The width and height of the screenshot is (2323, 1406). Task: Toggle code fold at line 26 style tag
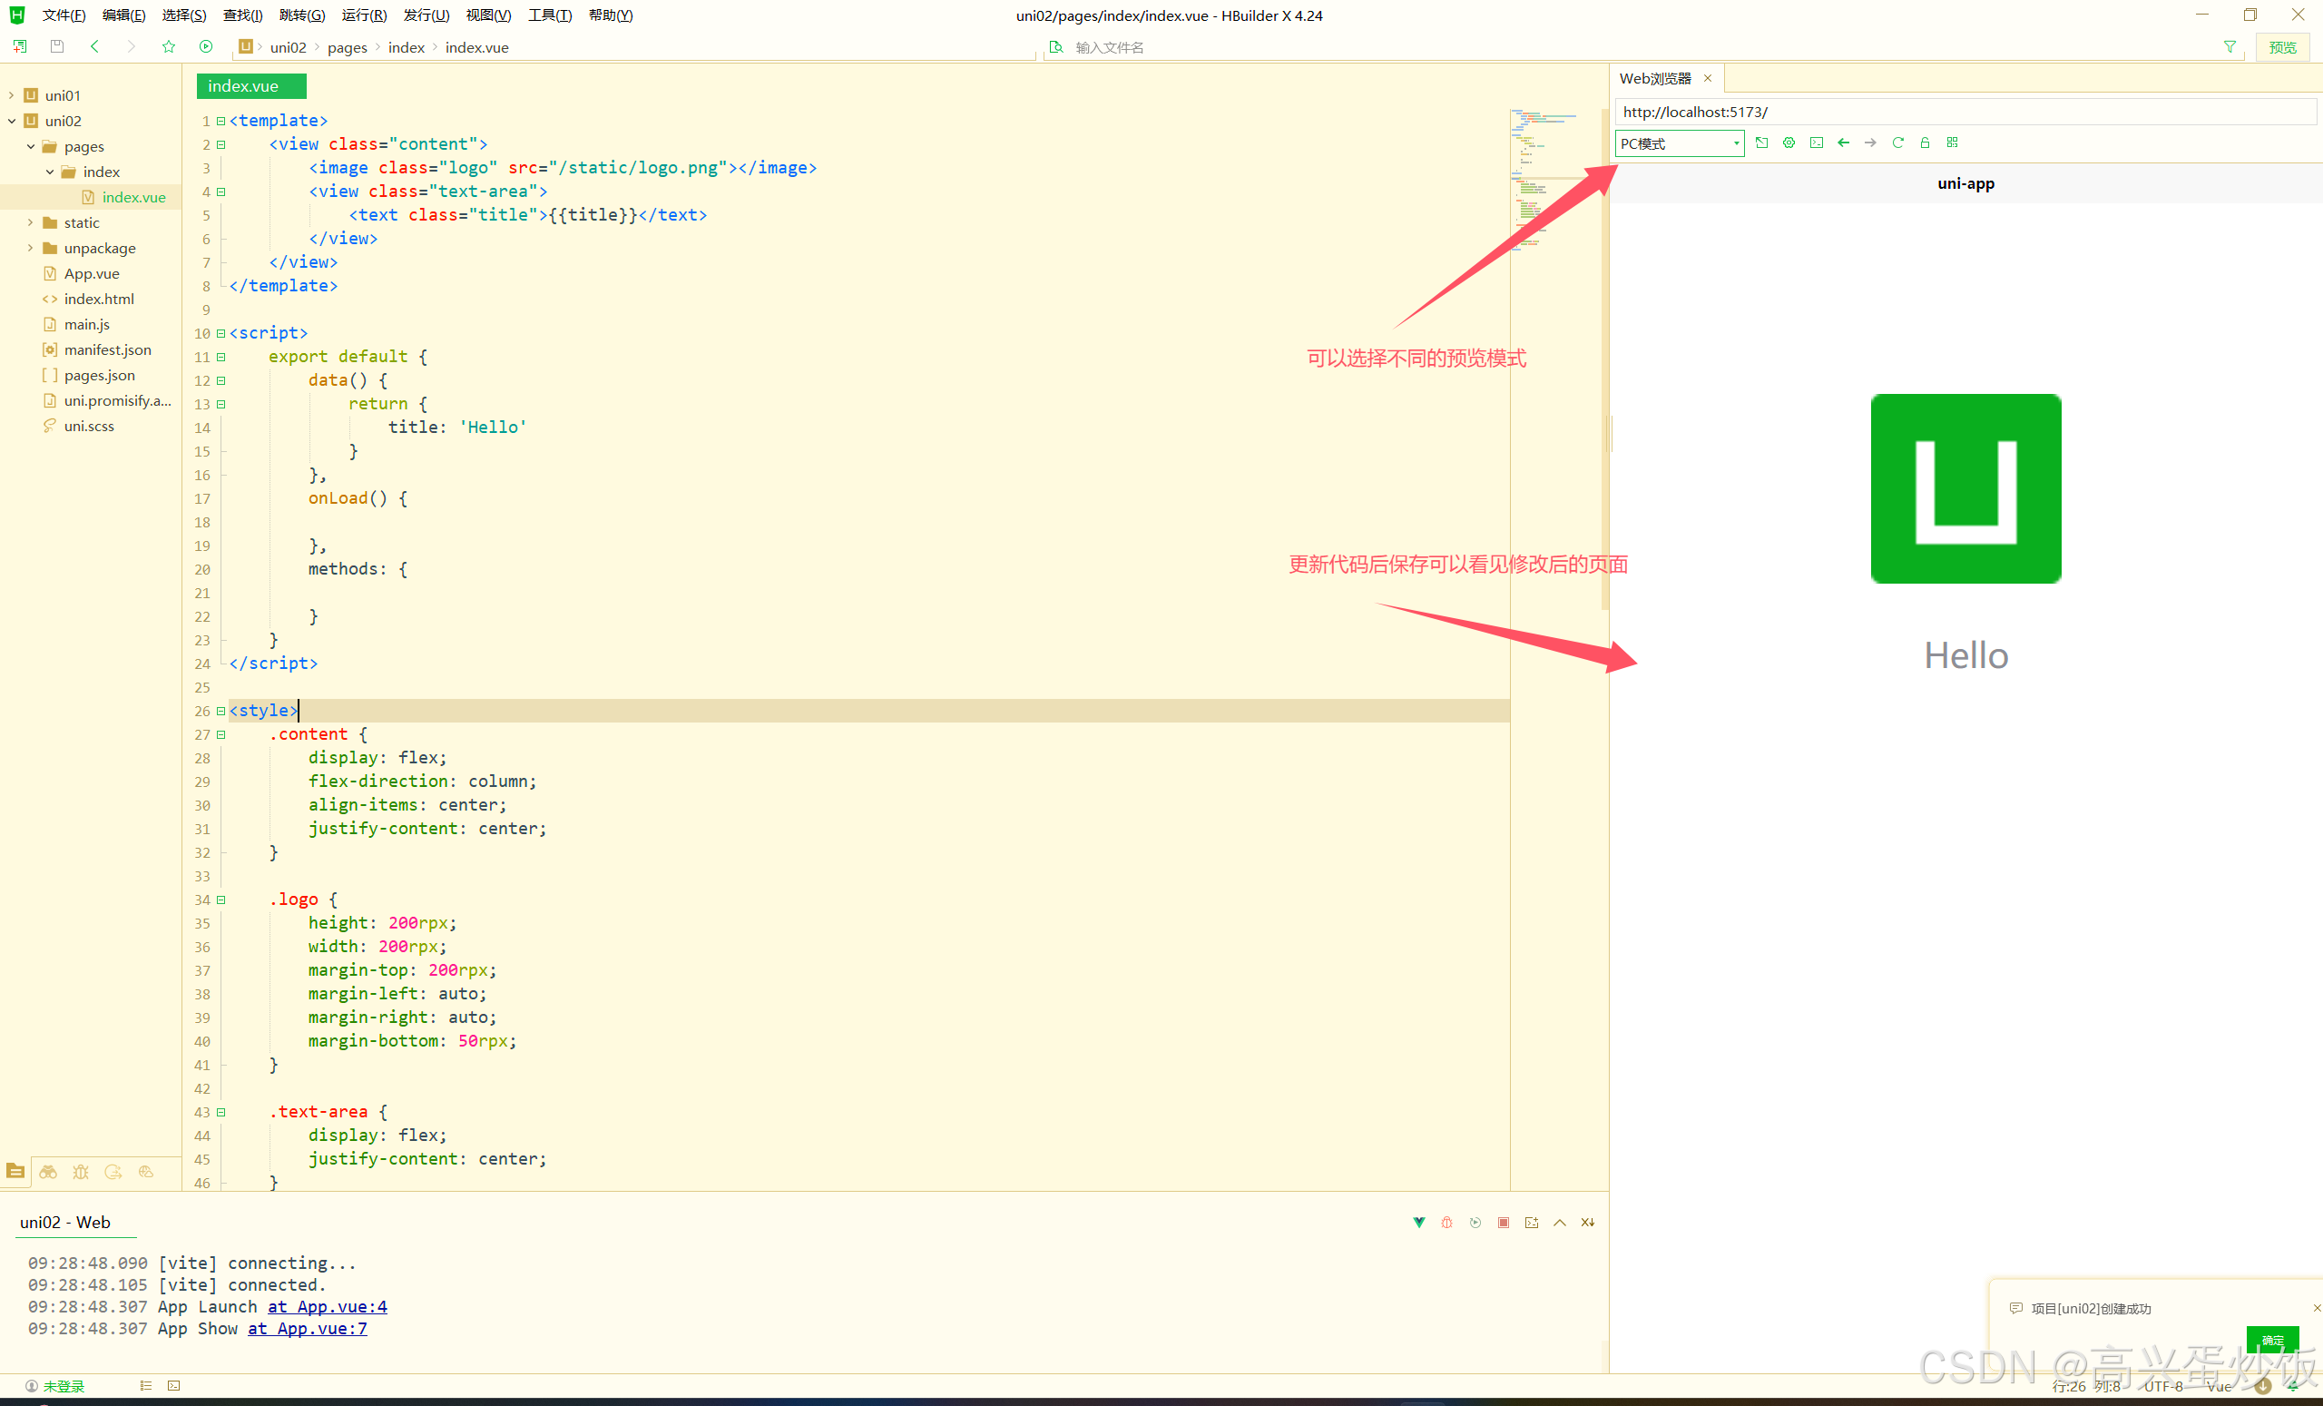coord(221,711)
